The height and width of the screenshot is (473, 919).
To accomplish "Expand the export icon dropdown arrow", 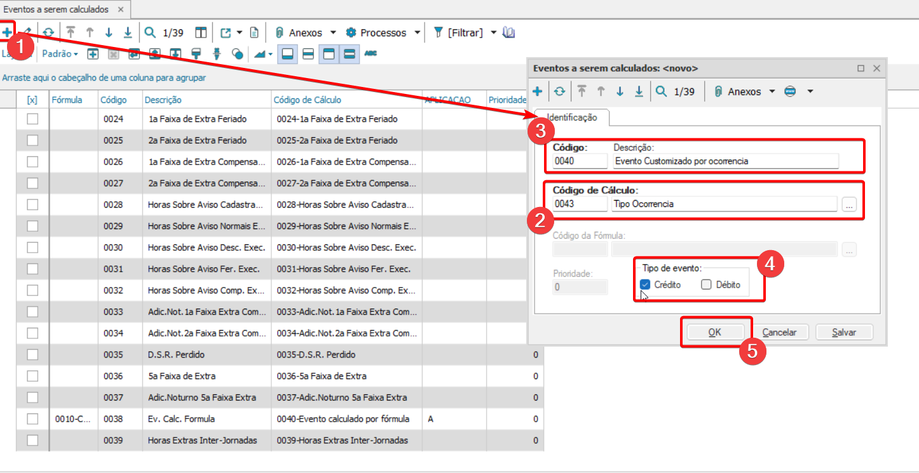I will 239,32.
